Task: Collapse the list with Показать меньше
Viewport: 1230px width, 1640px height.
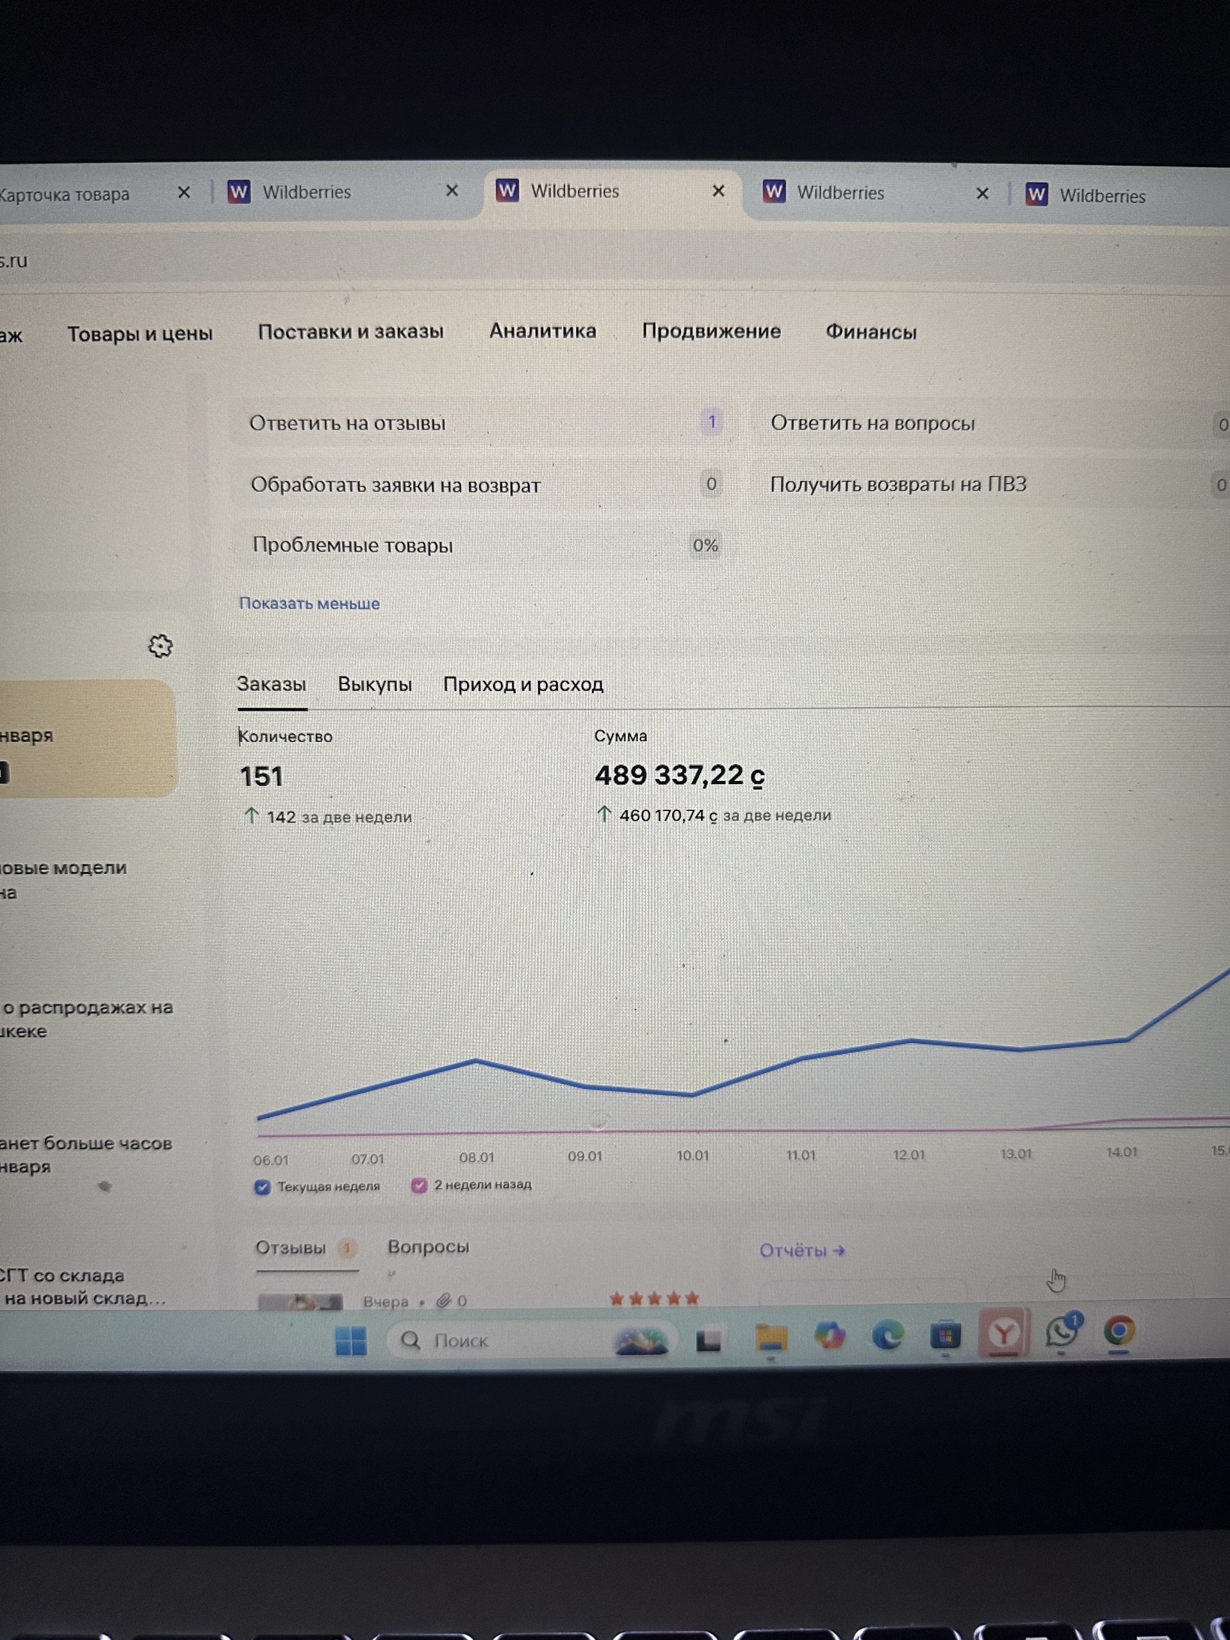Action: click(x=309, y=603)
